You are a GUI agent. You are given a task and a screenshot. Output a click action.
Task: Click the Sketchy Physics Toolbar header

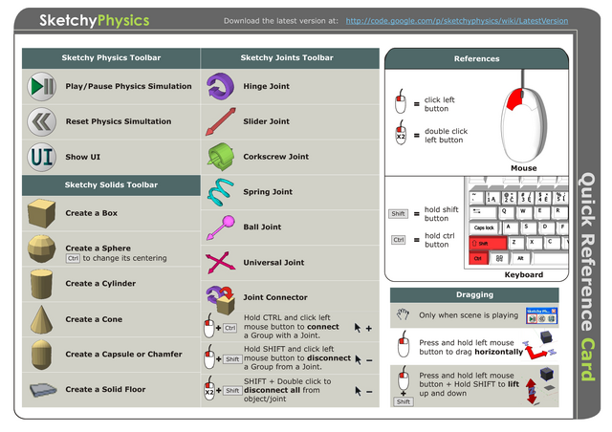111,58
